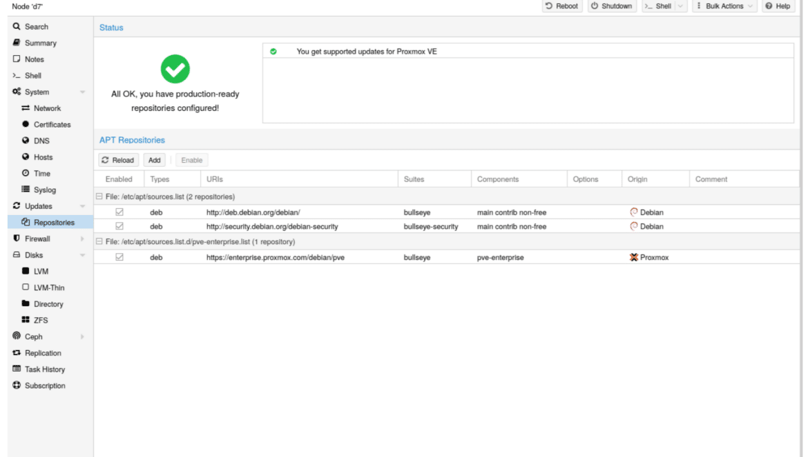Click the Network arrows icon
This screenshot has height=457, width=808.
click(26, 108)
